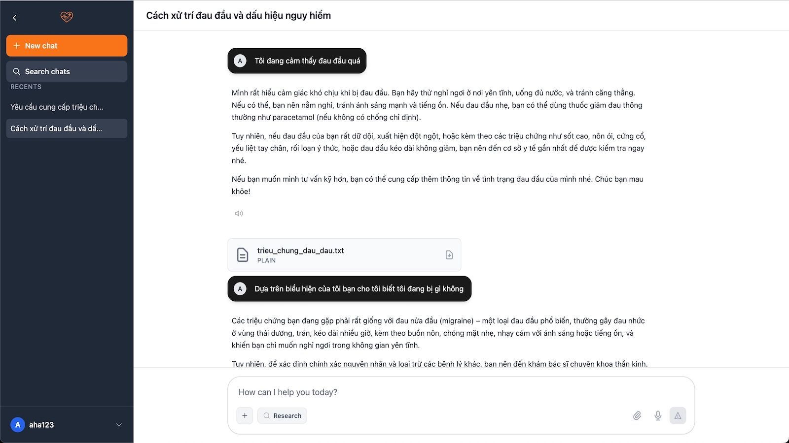The height and width of the screenshot is (443, 789).
Task: Select the 'Cách xử trí đau đầu' recent chat
Action: click(56, 128)
